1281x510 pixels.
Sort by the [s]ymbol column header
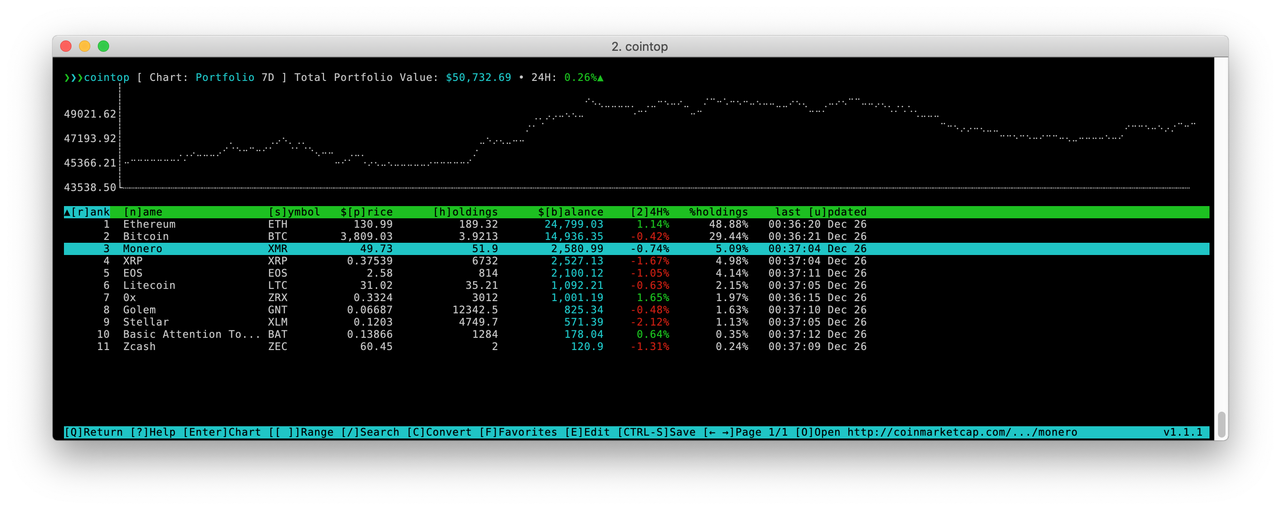294,212
